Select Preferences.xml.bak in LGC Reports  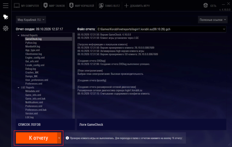click(36, 110)
